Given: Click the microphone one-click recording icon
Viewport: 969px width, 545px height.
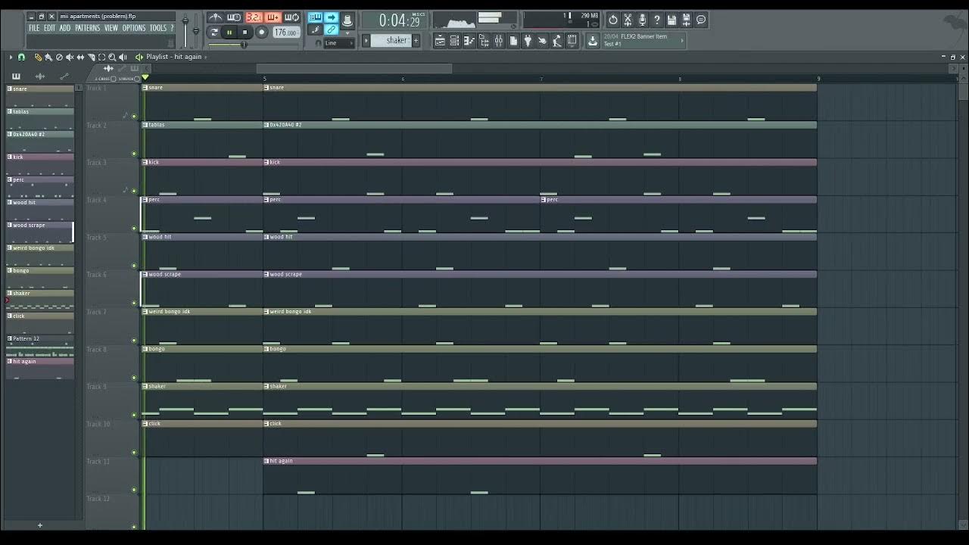Looking at the screenshot, I should [642, 20].
